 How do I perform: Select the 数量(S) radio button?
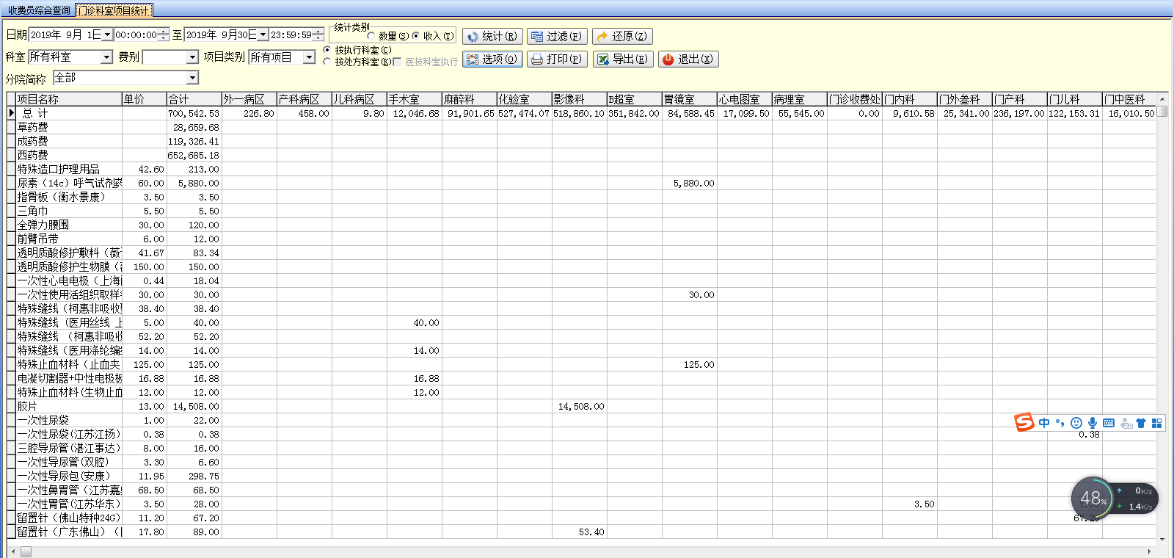click(x=371, y=36)
